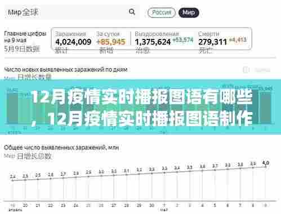Click date 24 on the cumulative chart axis

tap(75, 206)
